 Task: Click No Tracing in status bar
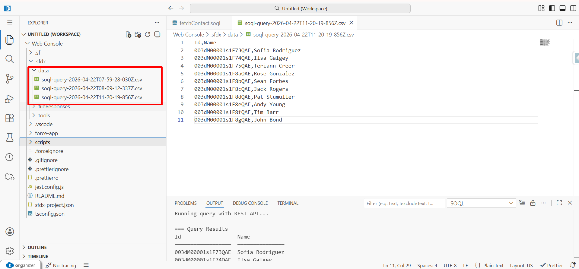tap(61, 265)
